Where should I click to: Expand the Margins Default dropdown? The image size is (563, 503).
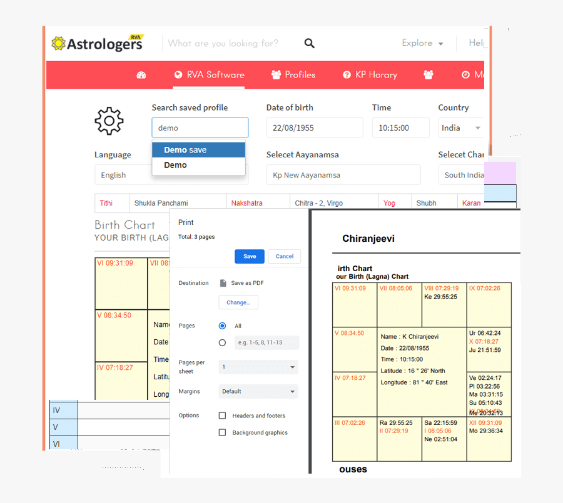258,391
